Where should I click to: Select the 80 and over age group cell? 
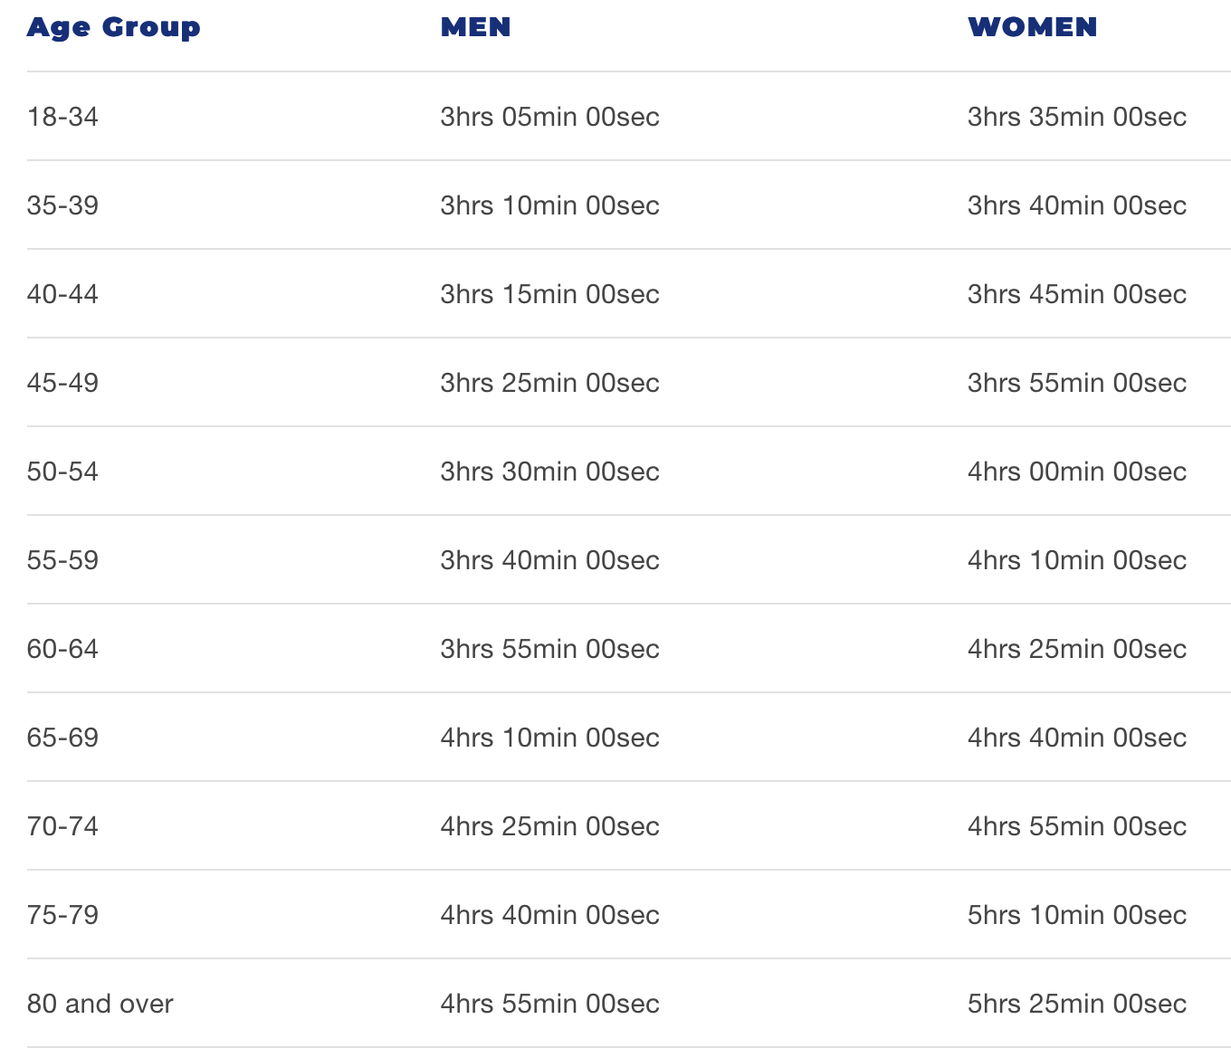100,1004
